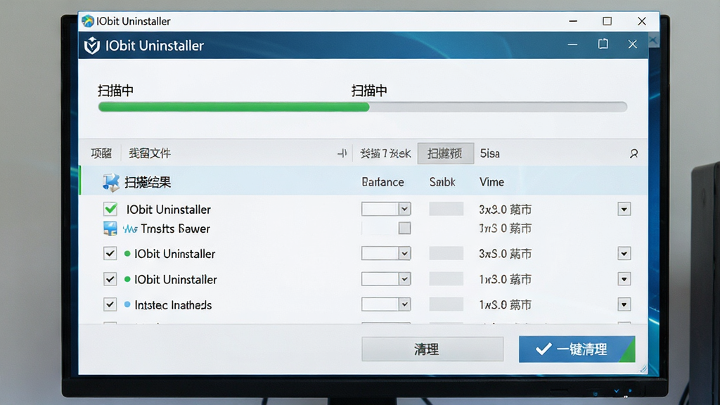Click the Barfance field in Tmslts Bawer row

380,229
